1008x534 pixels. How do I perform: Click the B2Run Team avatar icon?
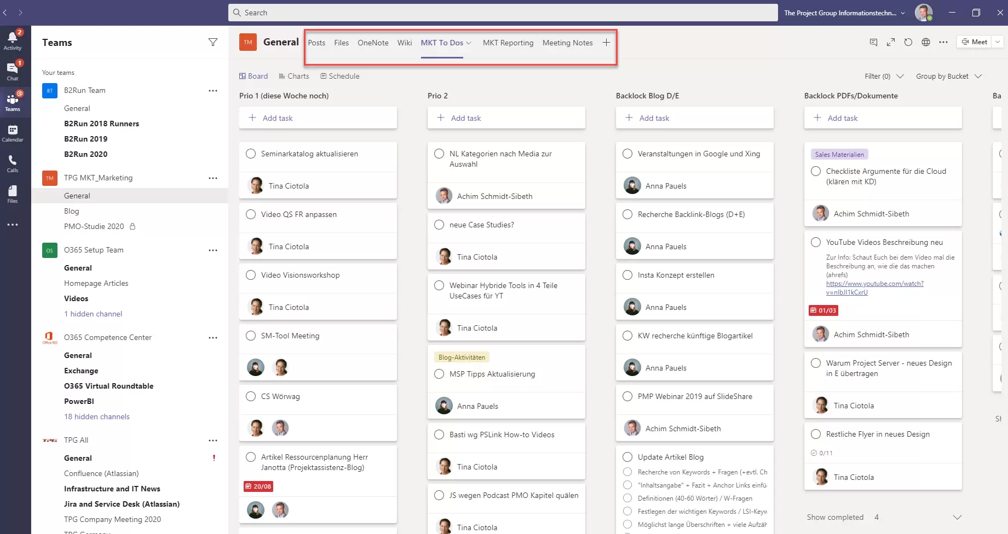click(x=50, y=91)
